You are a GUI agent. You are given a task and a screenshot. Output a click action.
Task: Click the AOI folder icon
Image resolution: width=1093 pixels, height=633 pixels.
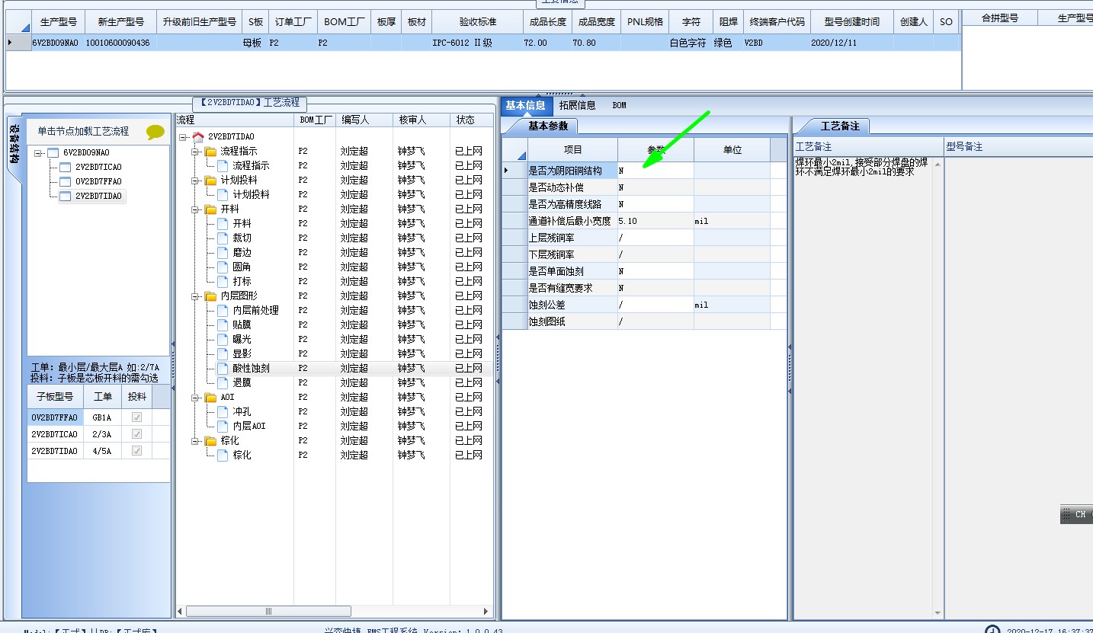pos(210,398)
